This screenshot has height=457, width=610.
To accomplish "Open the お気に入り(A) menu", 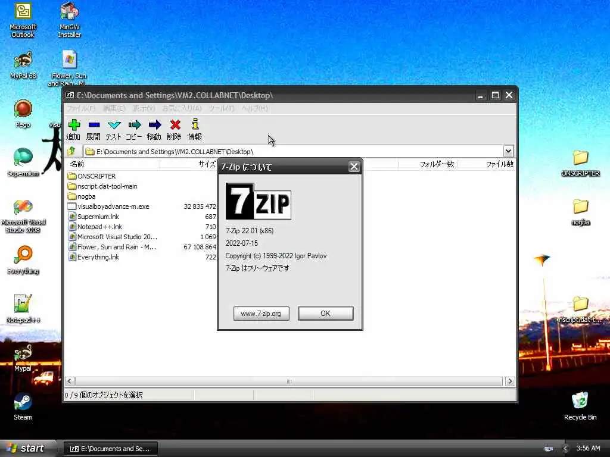I will pos(182,108).
